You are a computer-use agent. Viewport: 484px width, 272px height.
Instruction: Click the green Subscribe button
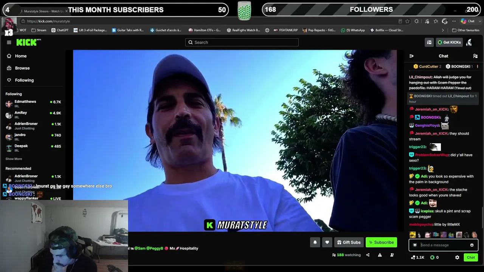click(x=381, y=243)
